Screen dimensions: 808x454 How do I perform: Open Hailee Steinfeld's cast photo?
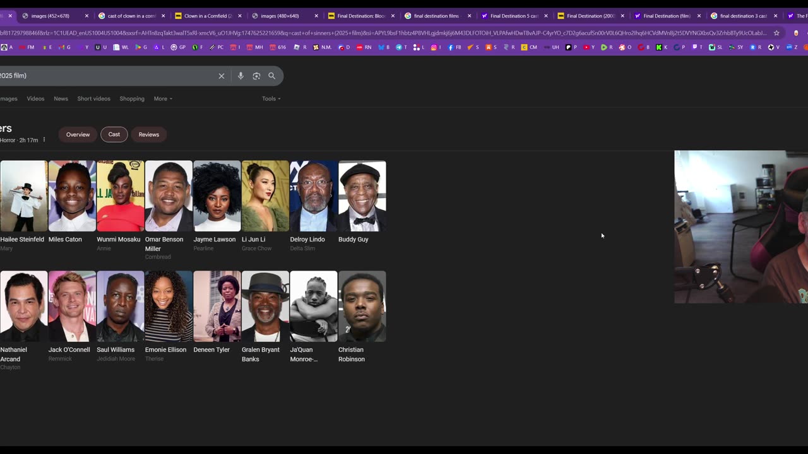point(23,196)
